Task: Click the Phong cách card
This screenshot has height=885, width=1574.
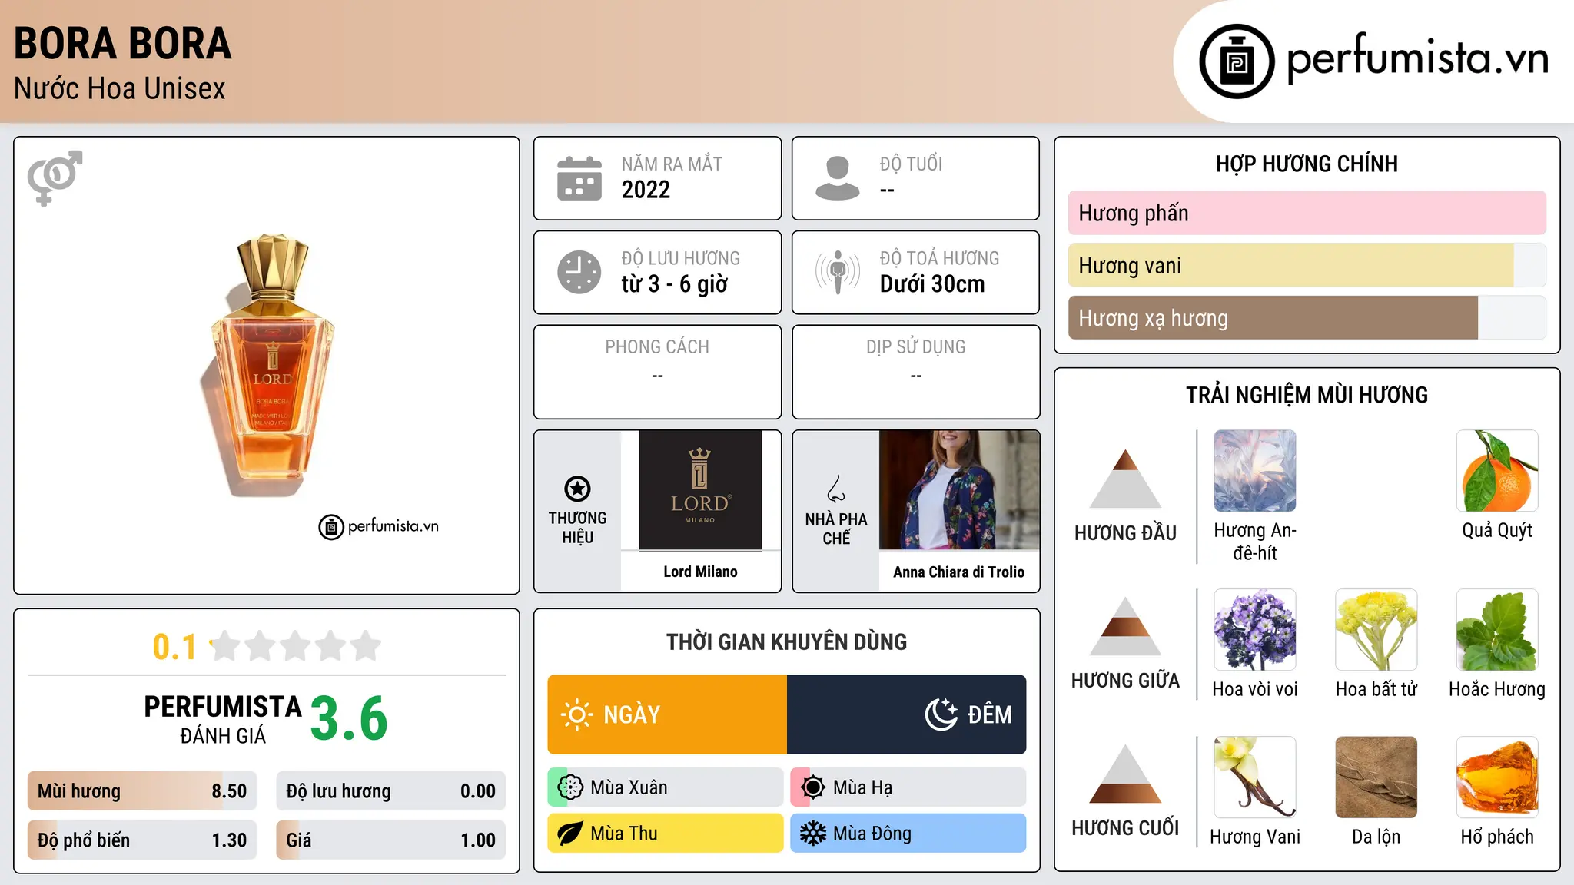Action: (658, 372)
